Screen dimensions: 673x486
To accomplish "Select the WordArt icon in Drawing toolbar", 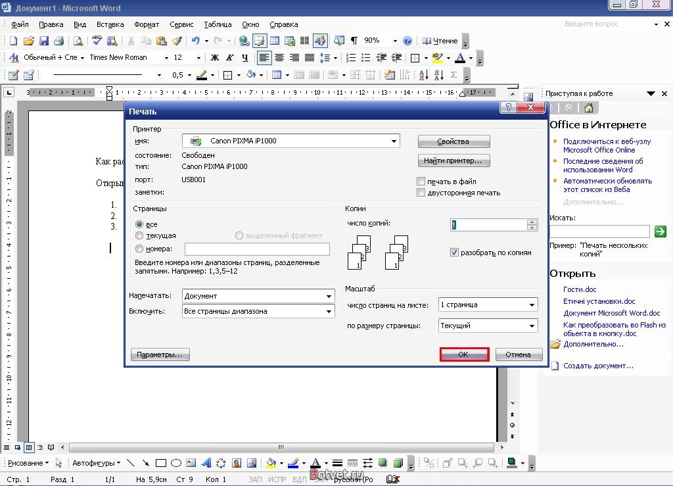I will click(x=206, y=463).
